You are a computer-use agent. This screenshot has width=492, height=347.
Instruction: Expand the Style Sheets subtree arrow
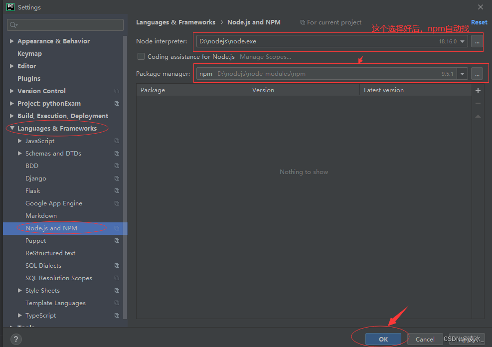tap(20, 291)
